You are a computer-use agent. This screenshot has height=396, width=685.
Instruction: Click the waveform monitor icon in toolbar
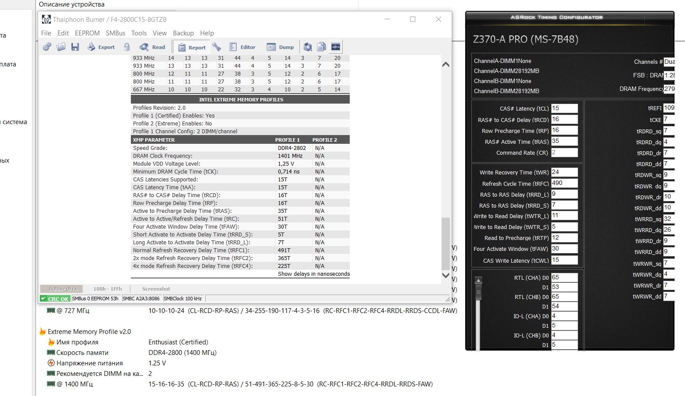(336, 47)
